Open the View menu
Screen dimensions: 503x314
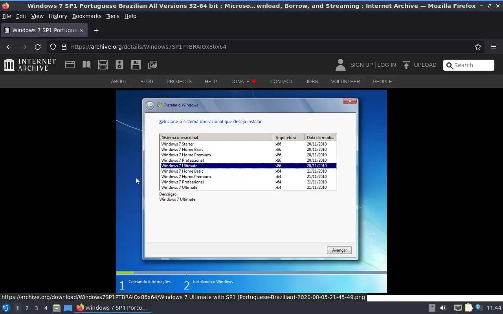pos(37,16)
